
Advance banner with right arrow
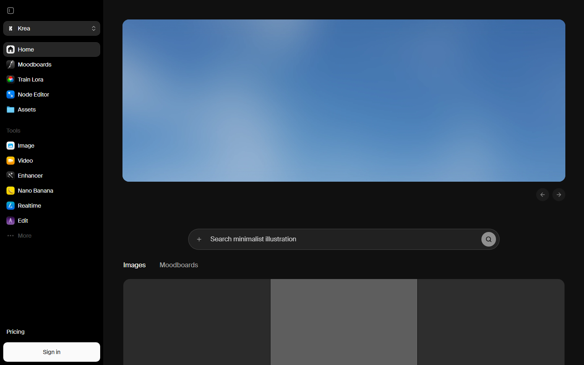coord(559,195)
